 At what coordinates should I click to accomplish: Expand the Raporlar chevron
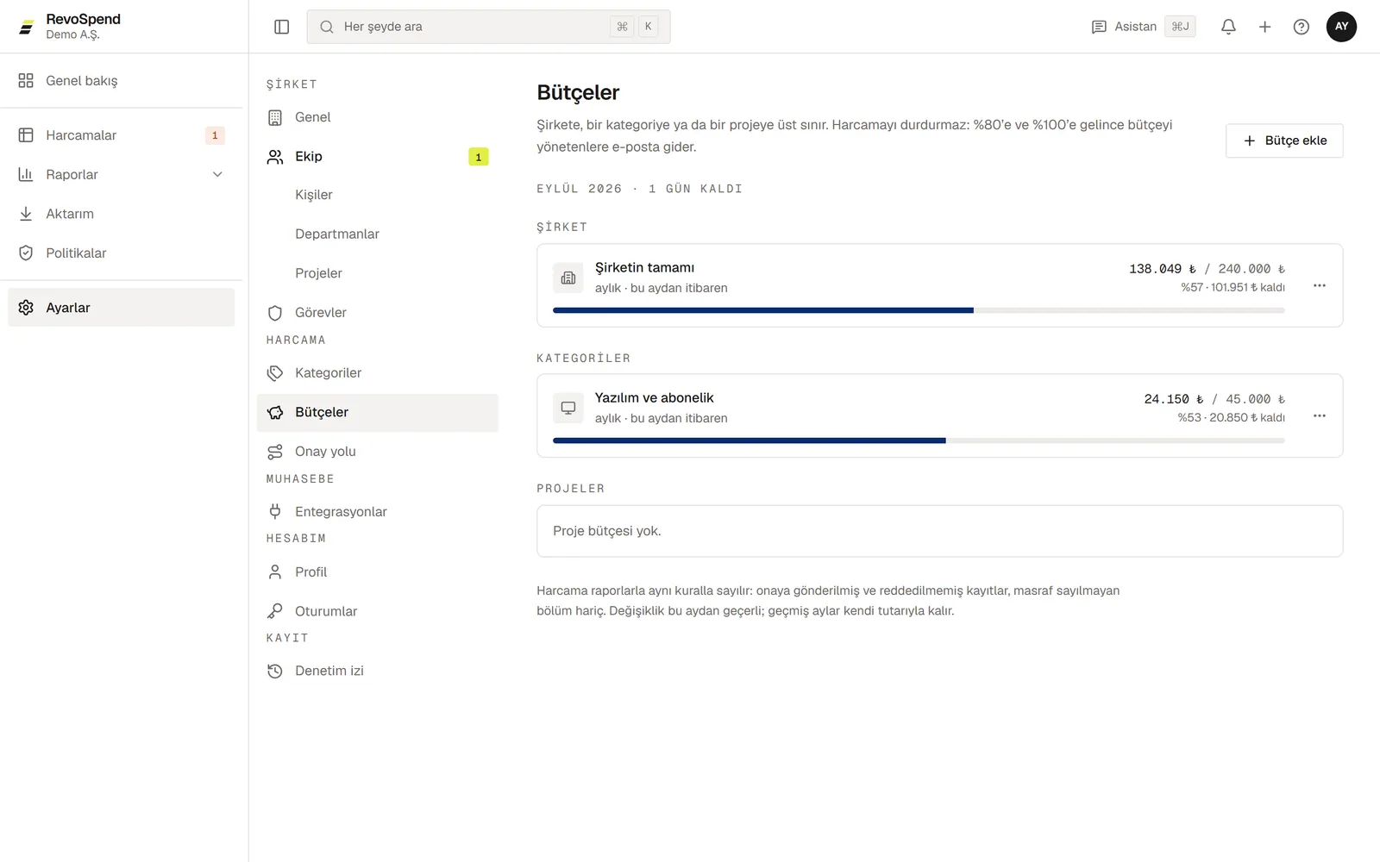217,174
